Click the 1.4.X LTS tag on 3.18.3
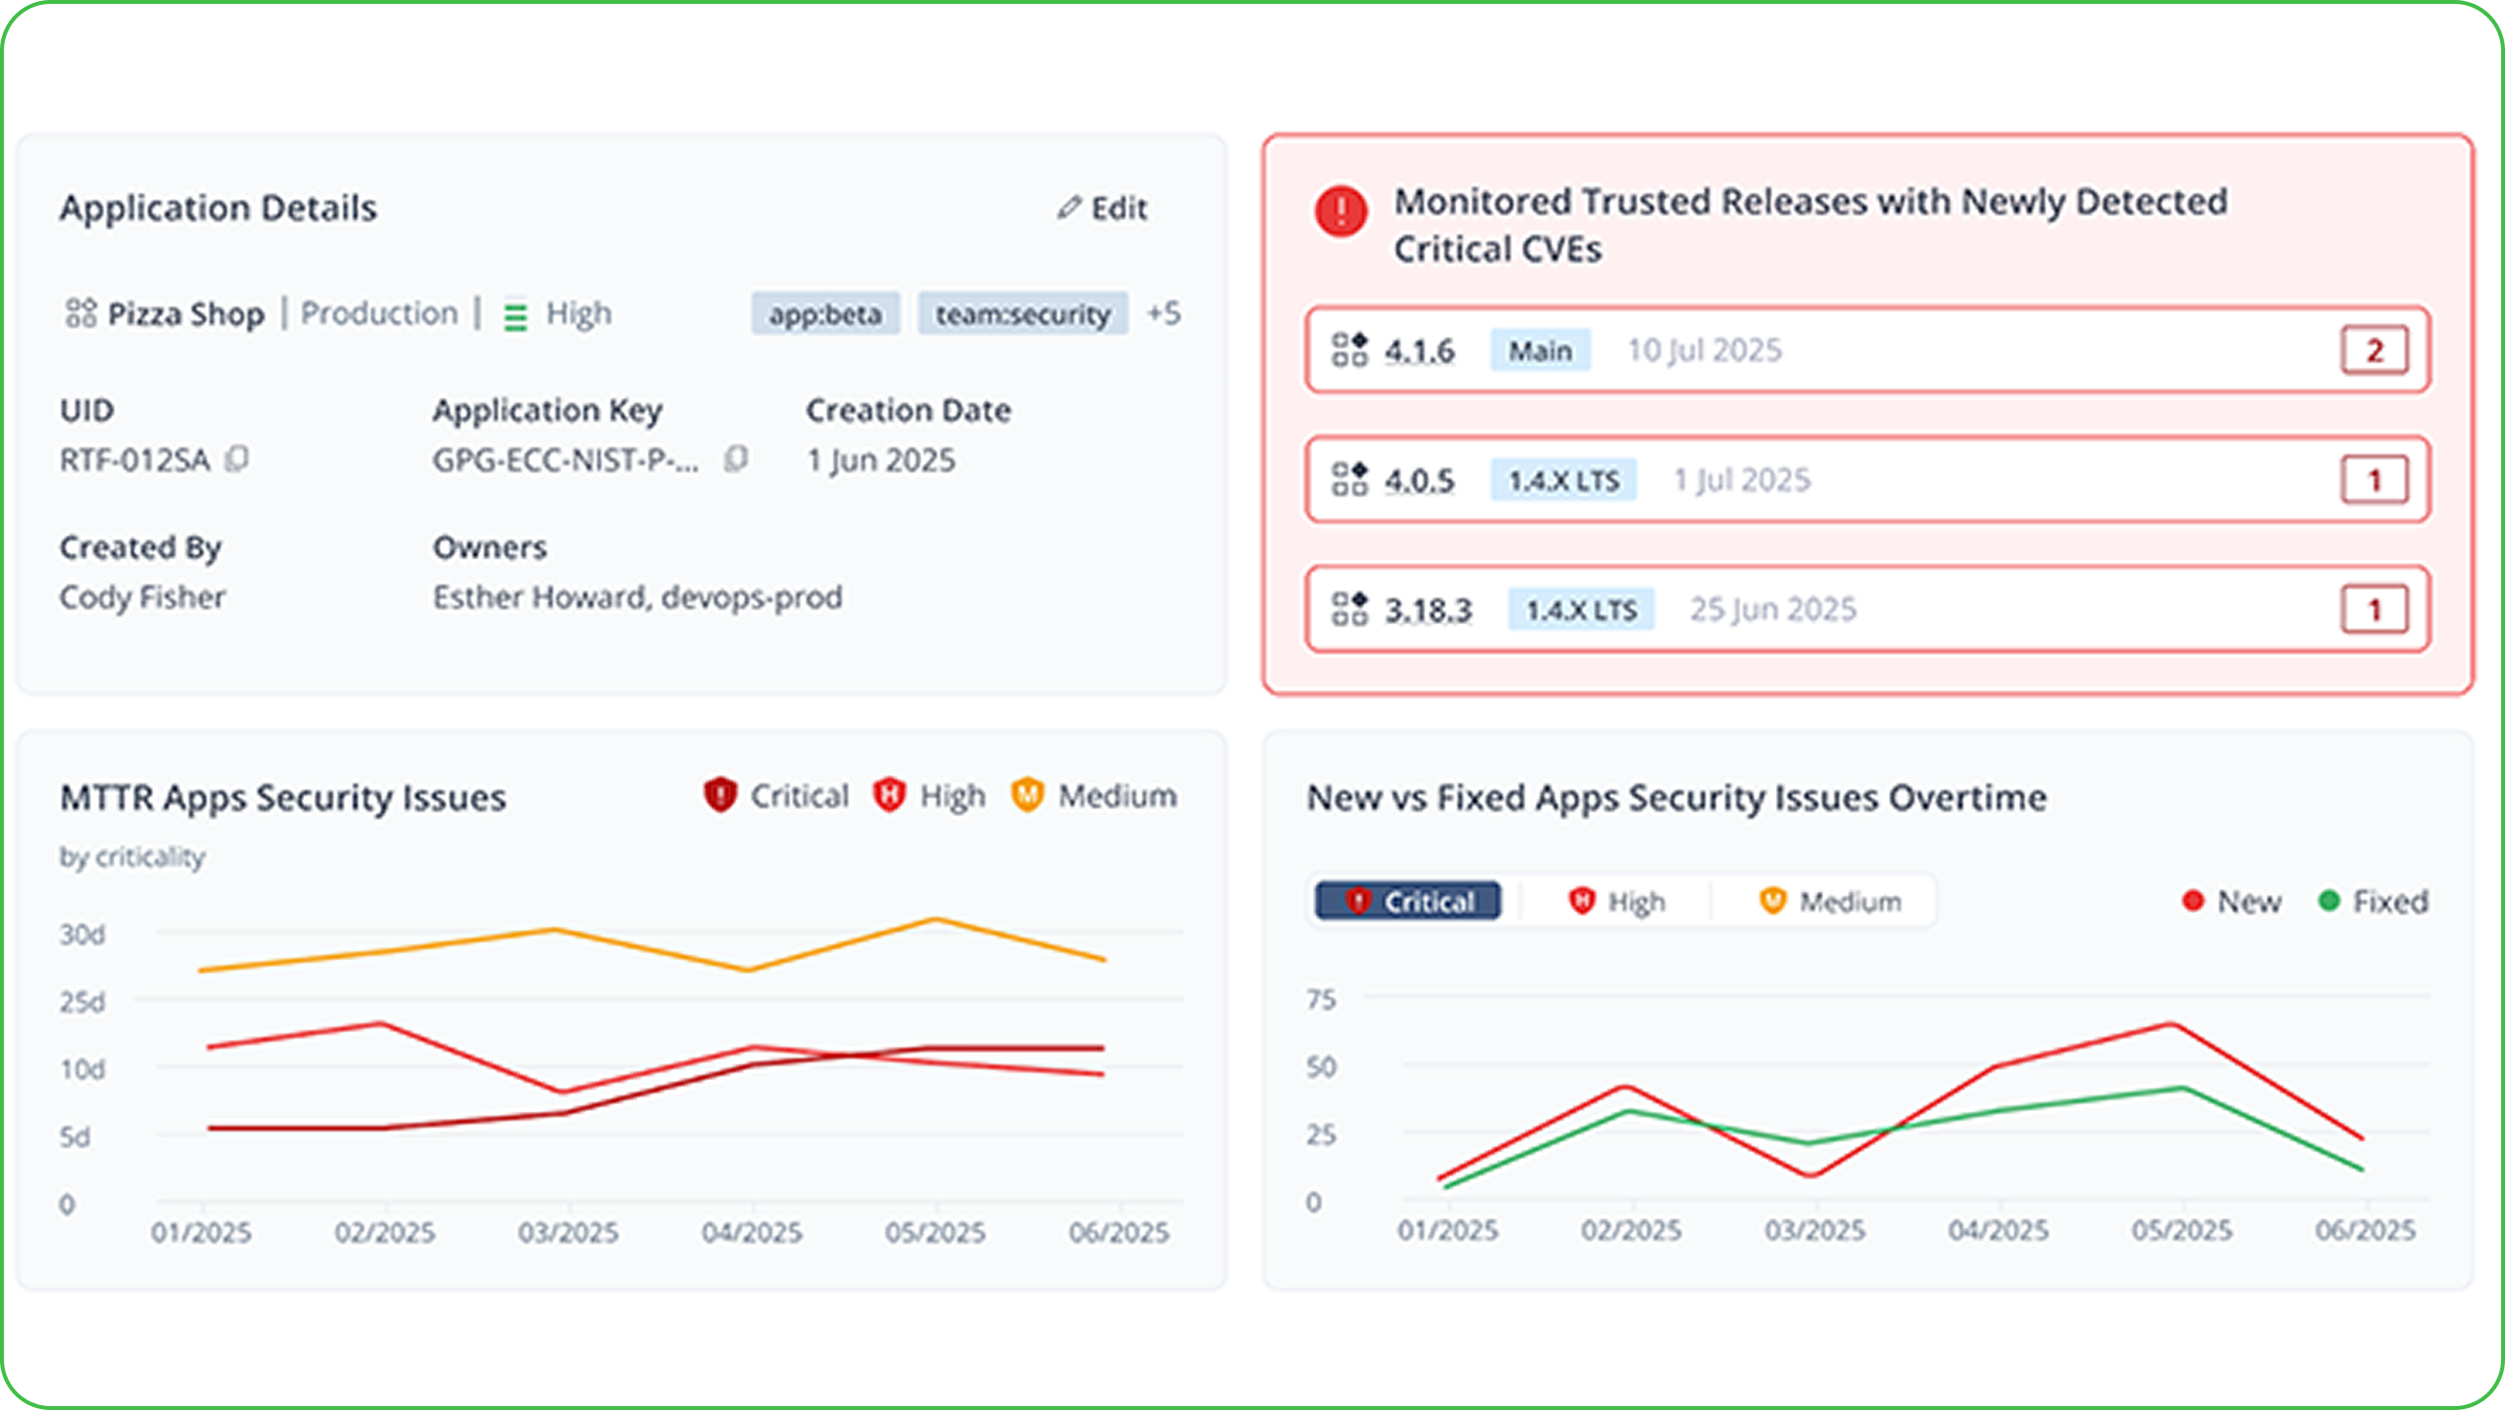This screenshot has width=2505, height=1410. click(x=1582, y=610)
